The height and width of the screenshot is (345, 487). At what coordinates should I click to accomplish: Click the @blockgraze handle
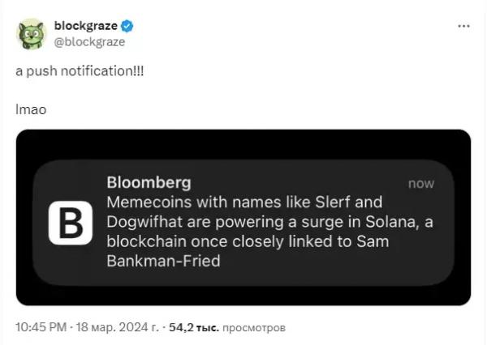tap(89, 41)
